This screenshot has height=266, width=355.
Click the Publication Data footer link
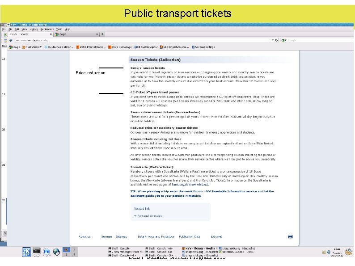coord(190,236)
